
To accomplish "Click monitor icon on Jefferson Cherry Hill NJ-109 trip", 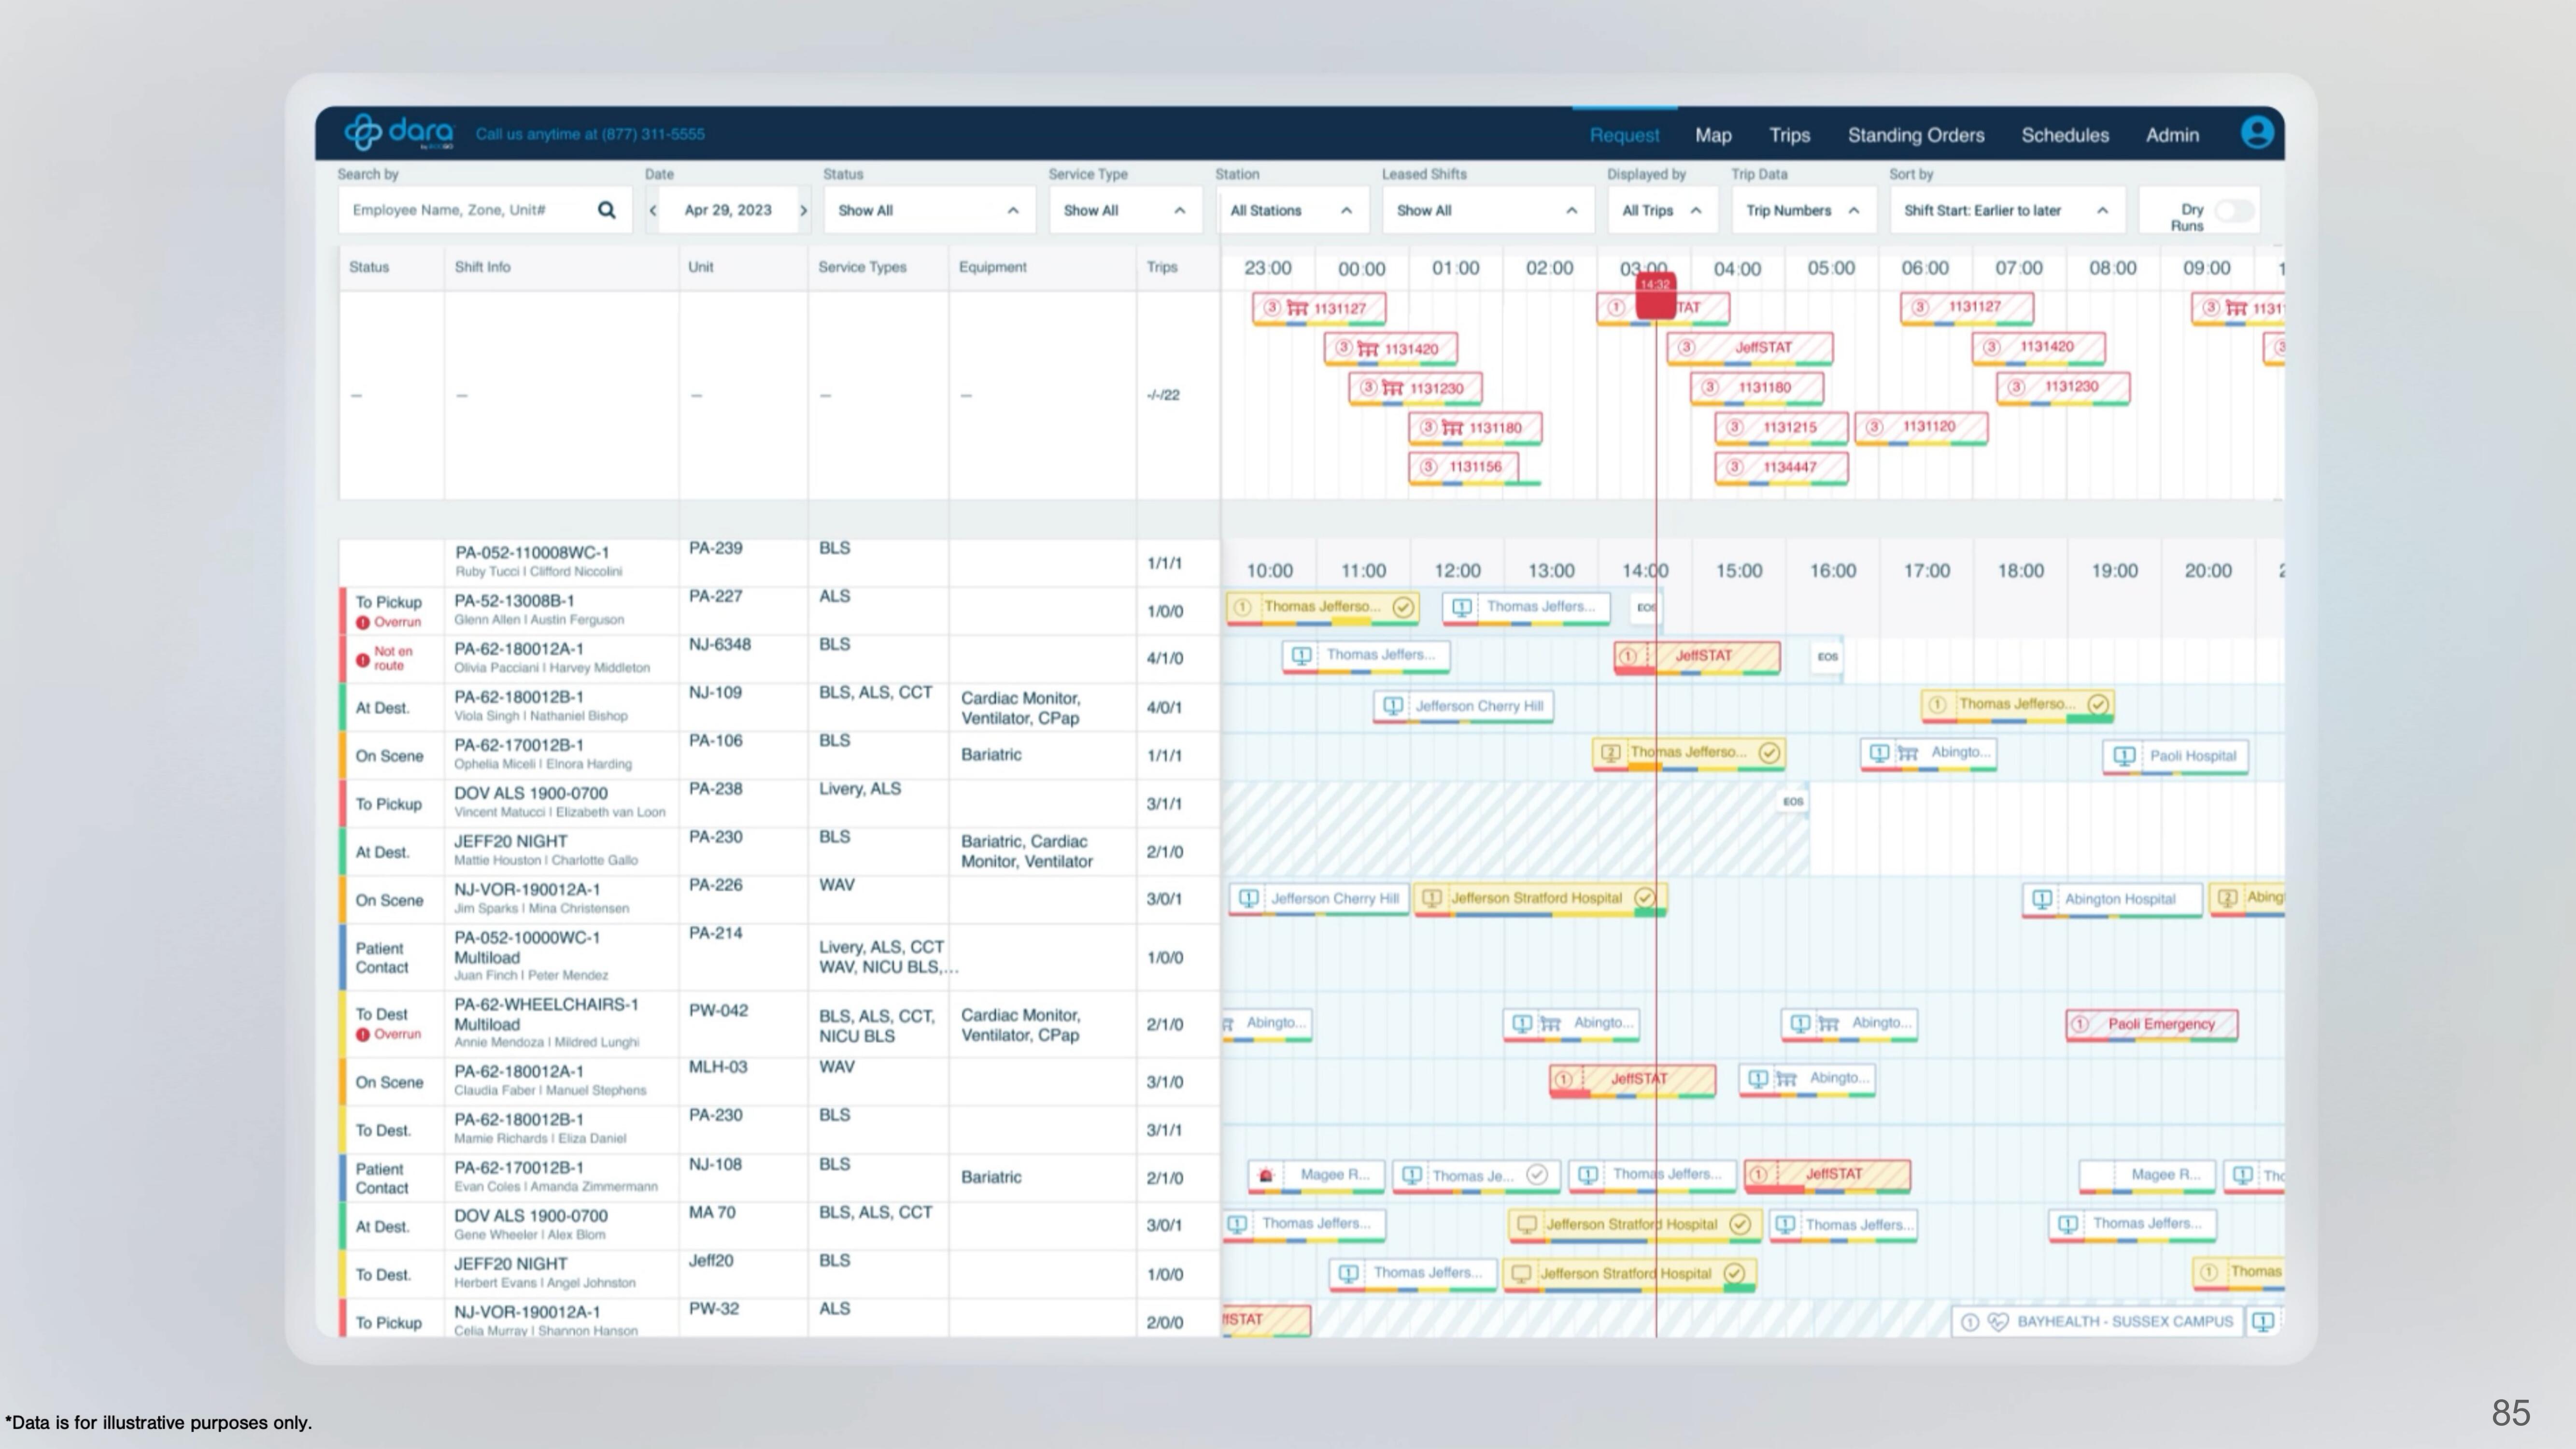I will point(1392,706).
